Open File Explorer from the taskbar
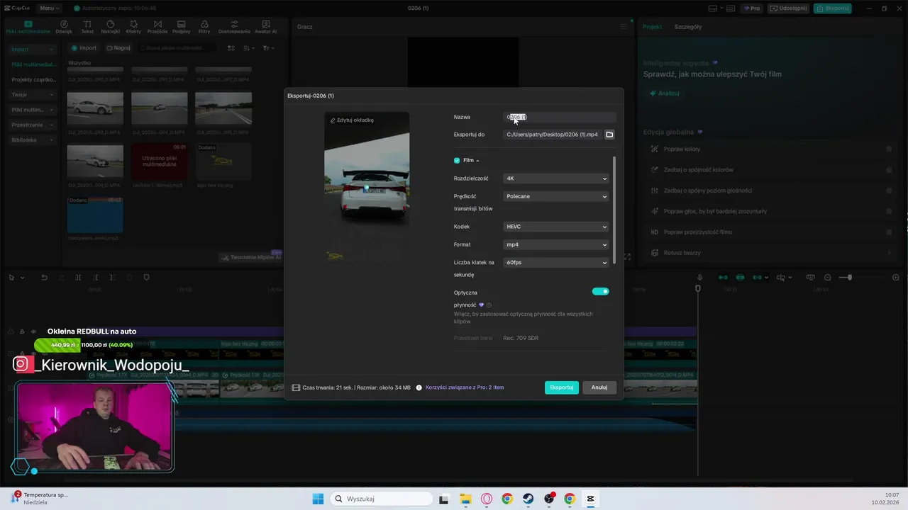This screenshot has height=510, width=908. pyautogui.click(x=465, y=499)
